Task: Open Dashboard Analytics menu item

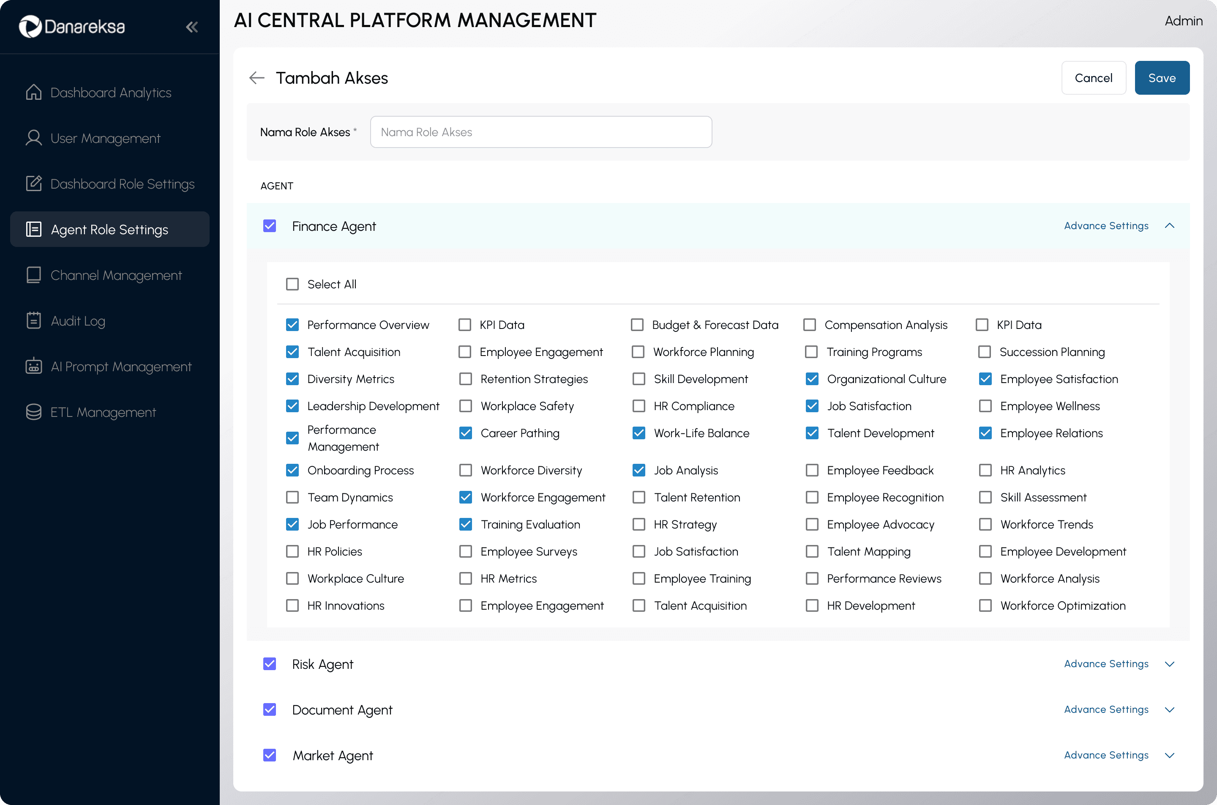Action: coord(110,93)
